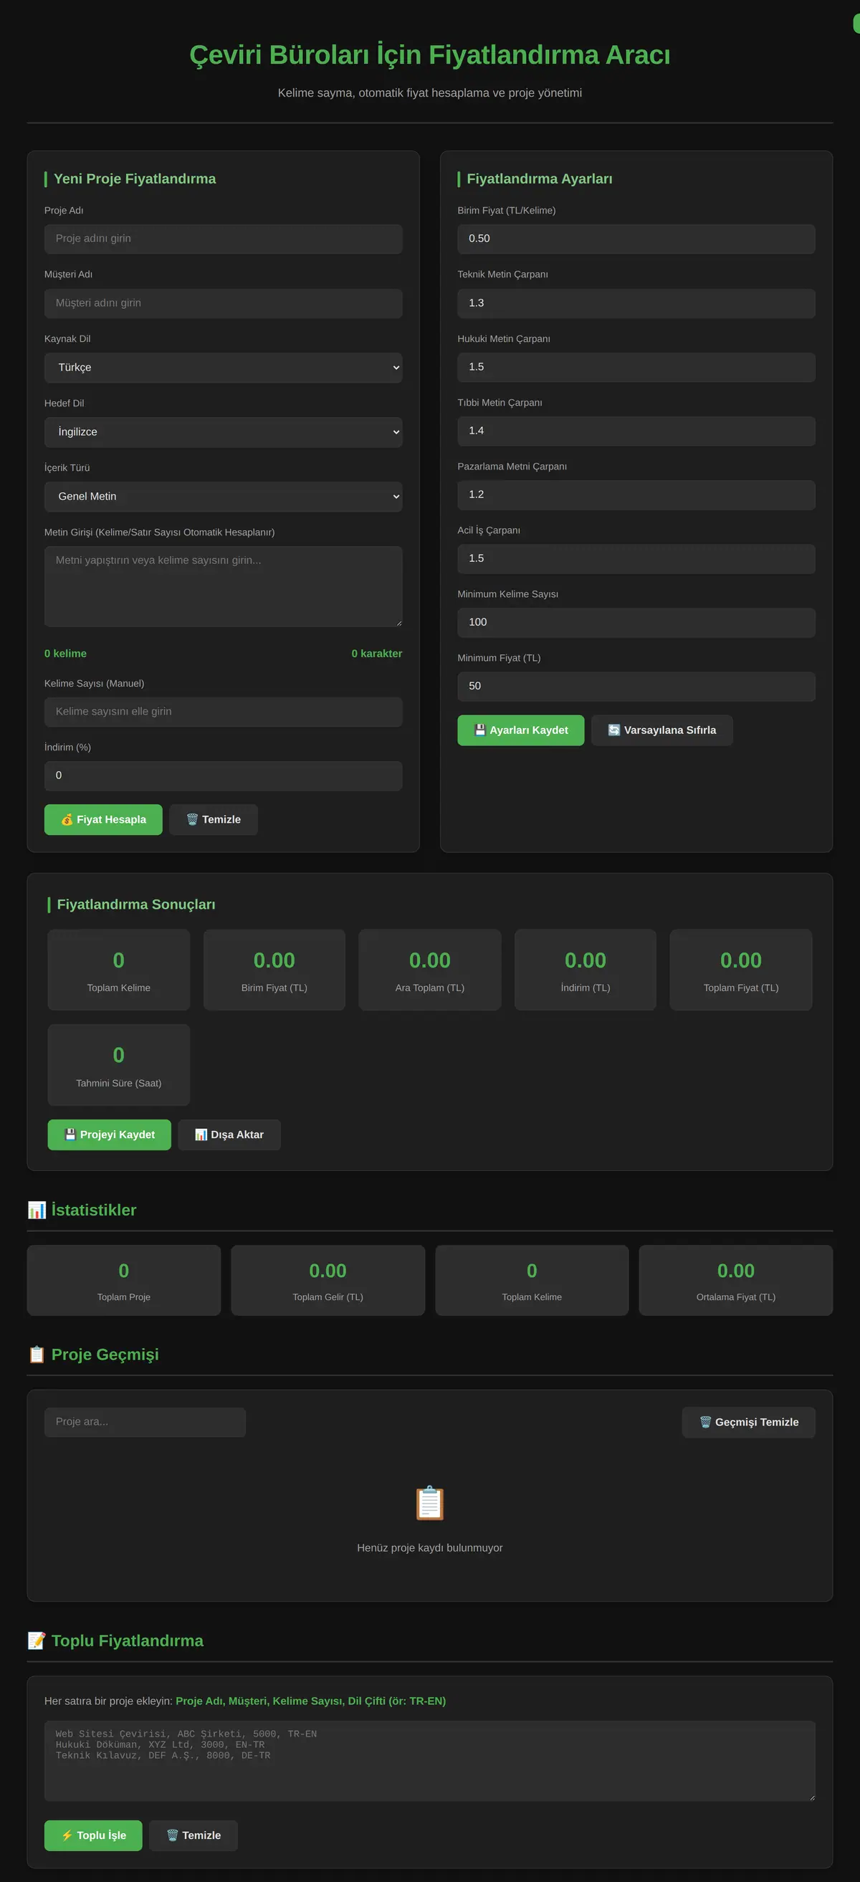Open the Kaynak Dil dropdown
This screenshot has height=1882, width=860.
coord(224,368)
